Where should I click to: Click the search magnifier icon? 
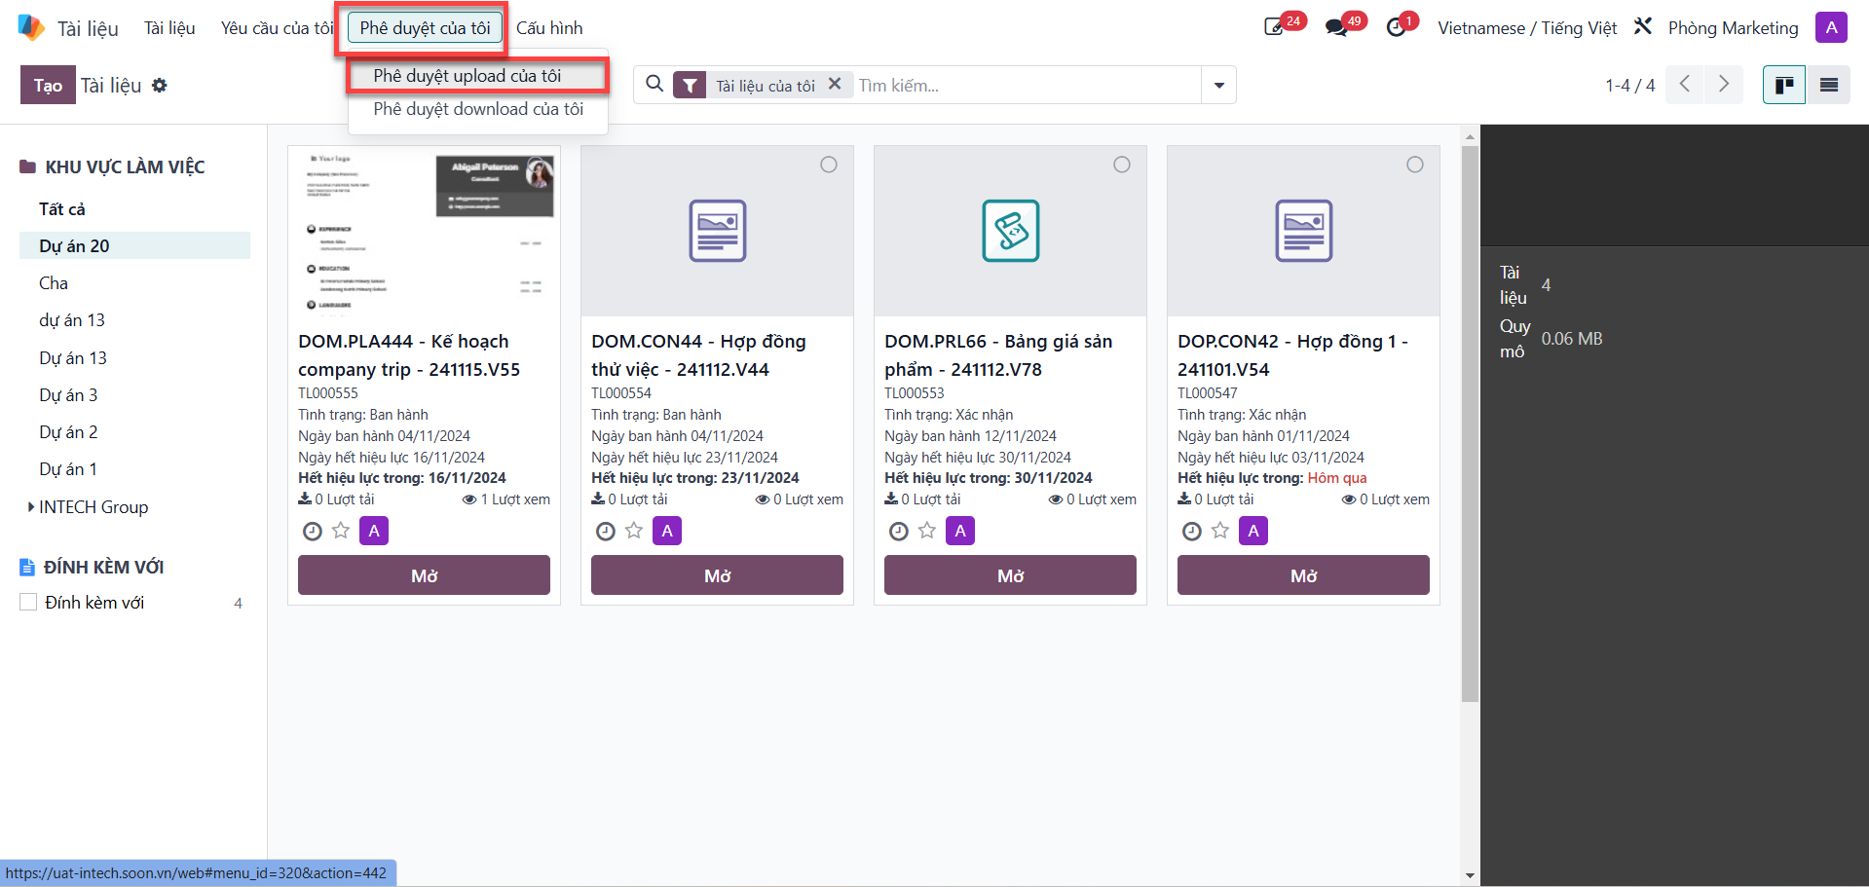point(654,84)
